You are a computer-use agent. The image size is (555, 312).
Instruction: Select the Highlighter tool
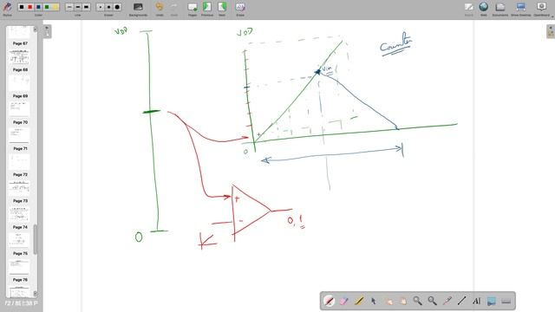coord(358,301)
